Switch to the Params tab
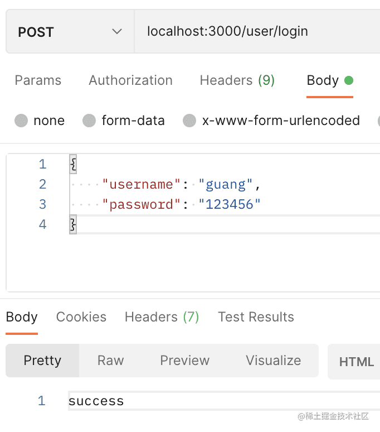 38,80
